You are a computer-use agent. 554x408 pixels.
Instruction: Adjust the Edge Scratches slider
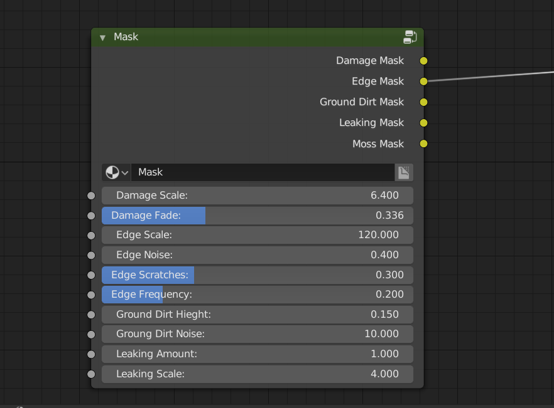(258, 275)
